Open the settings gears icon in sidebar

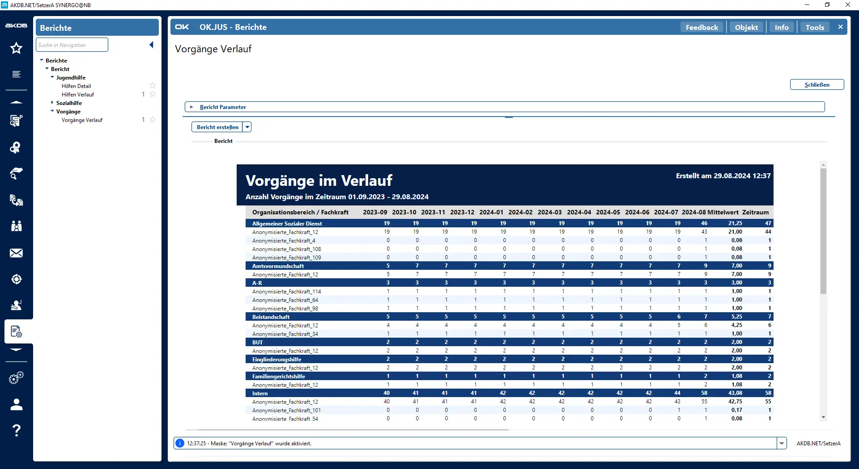point(17,378)
